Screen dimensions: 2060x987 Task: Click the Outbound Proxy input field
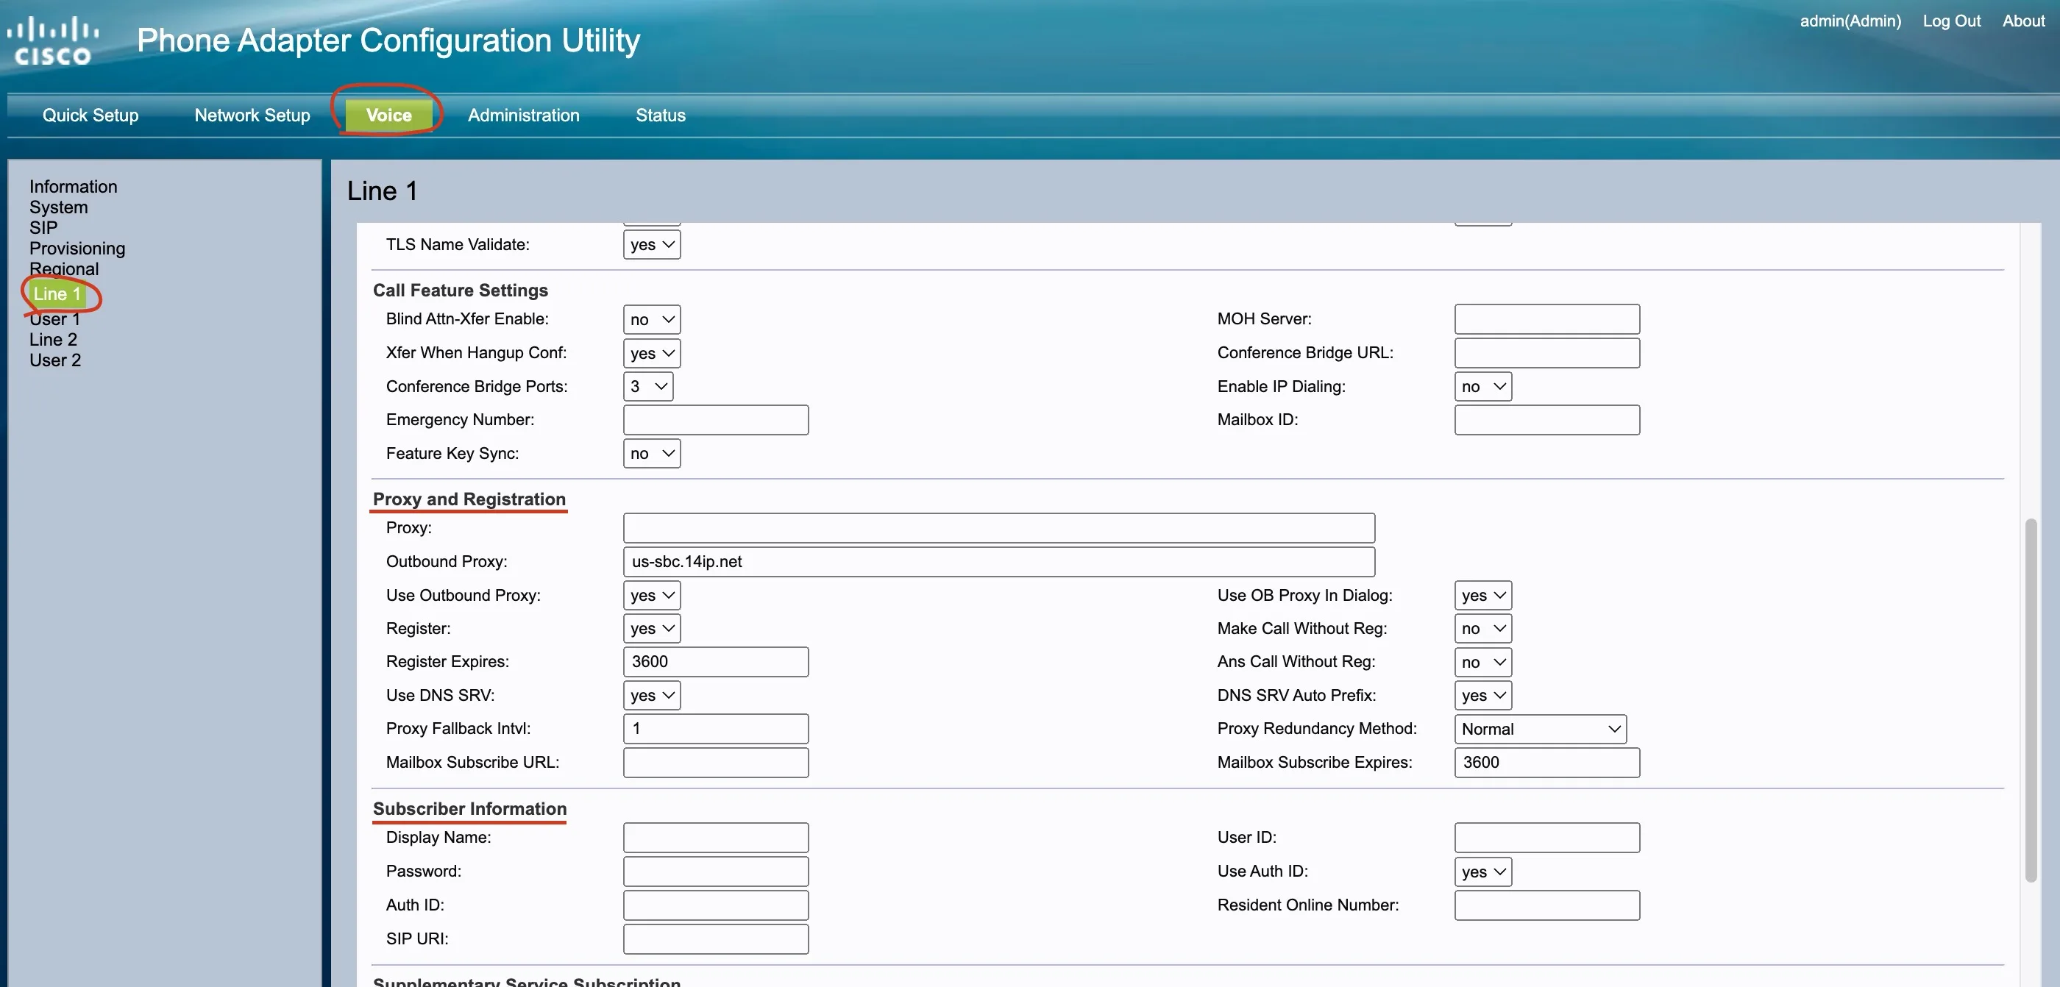999,562
